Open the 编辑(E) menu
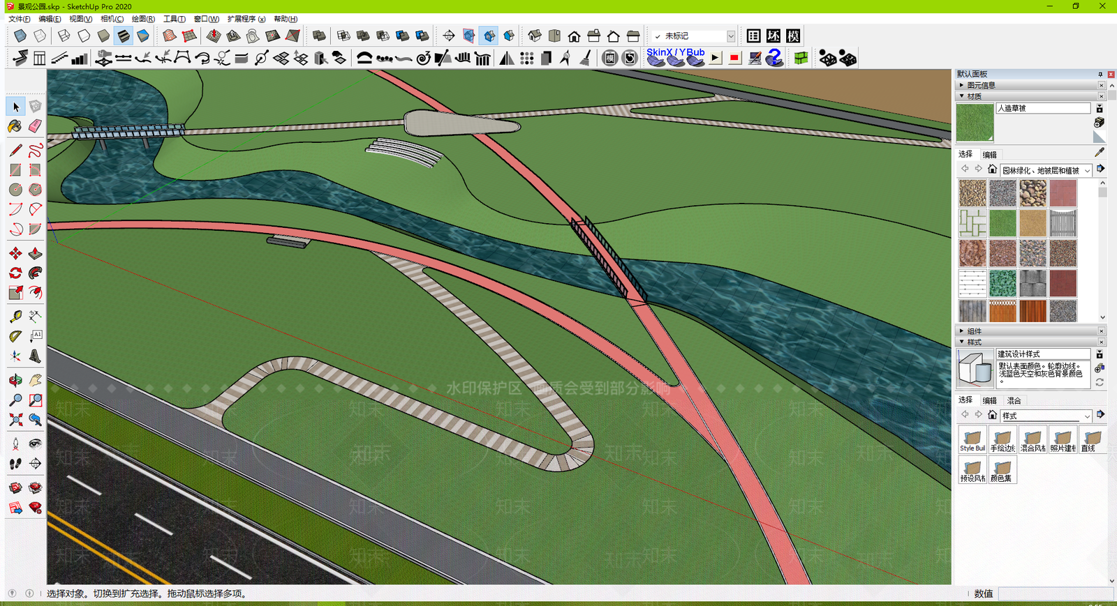This screenshot has width=1117, height=606. pyautogui.click(x=50, y=19)
